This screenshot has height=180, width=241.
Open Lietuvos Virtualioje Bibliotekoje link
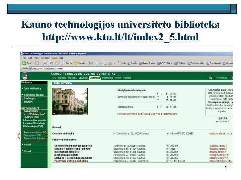(34, 125)
